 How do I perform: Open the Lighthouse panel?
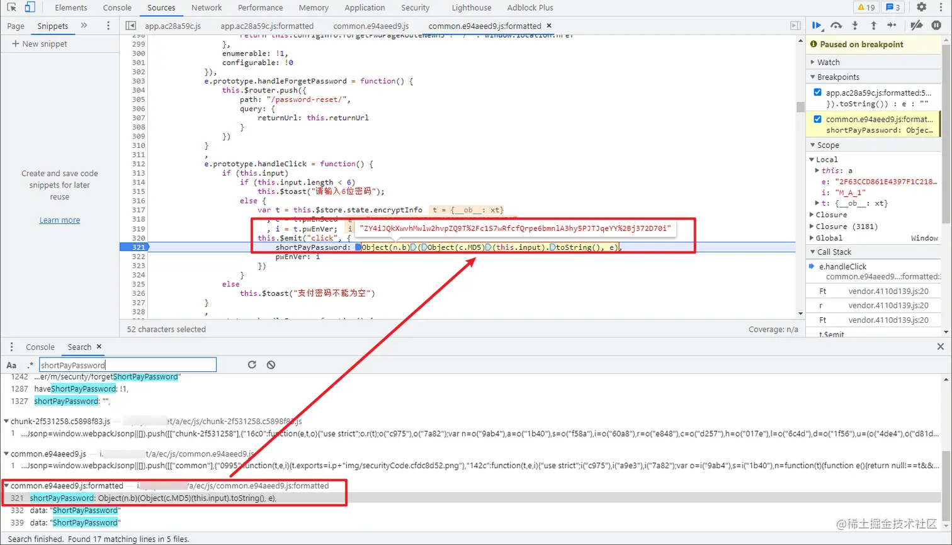(x=472, y=8)
